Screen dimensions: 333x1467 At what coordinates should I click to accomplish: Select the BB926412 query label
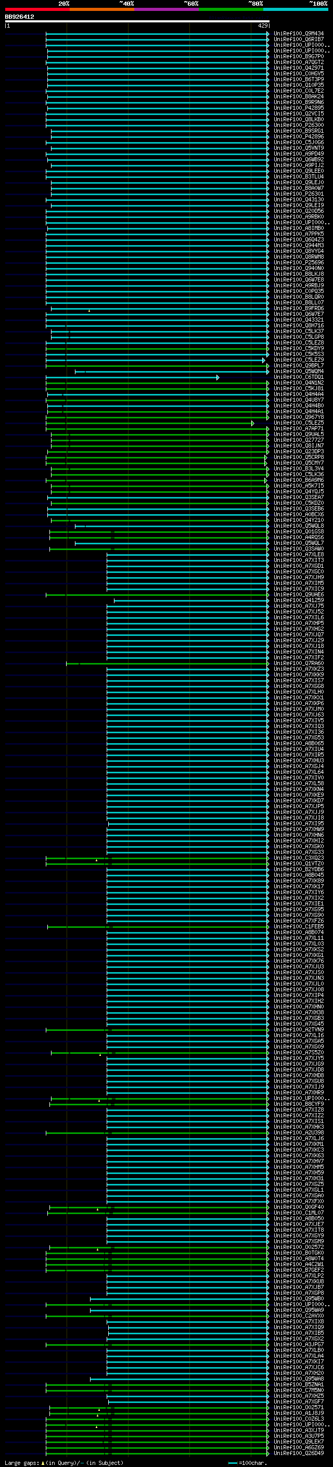pos(19,17)
